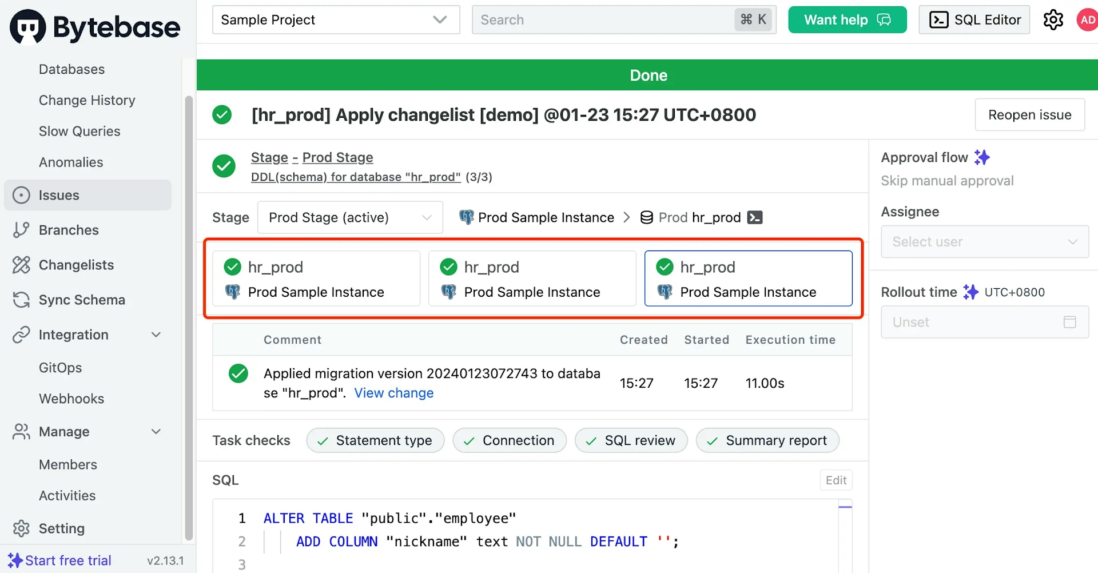The width and height of the screenshot is (1098, 573).
Task: Collapse the Manage section chevron
Action: click(156, 432)
